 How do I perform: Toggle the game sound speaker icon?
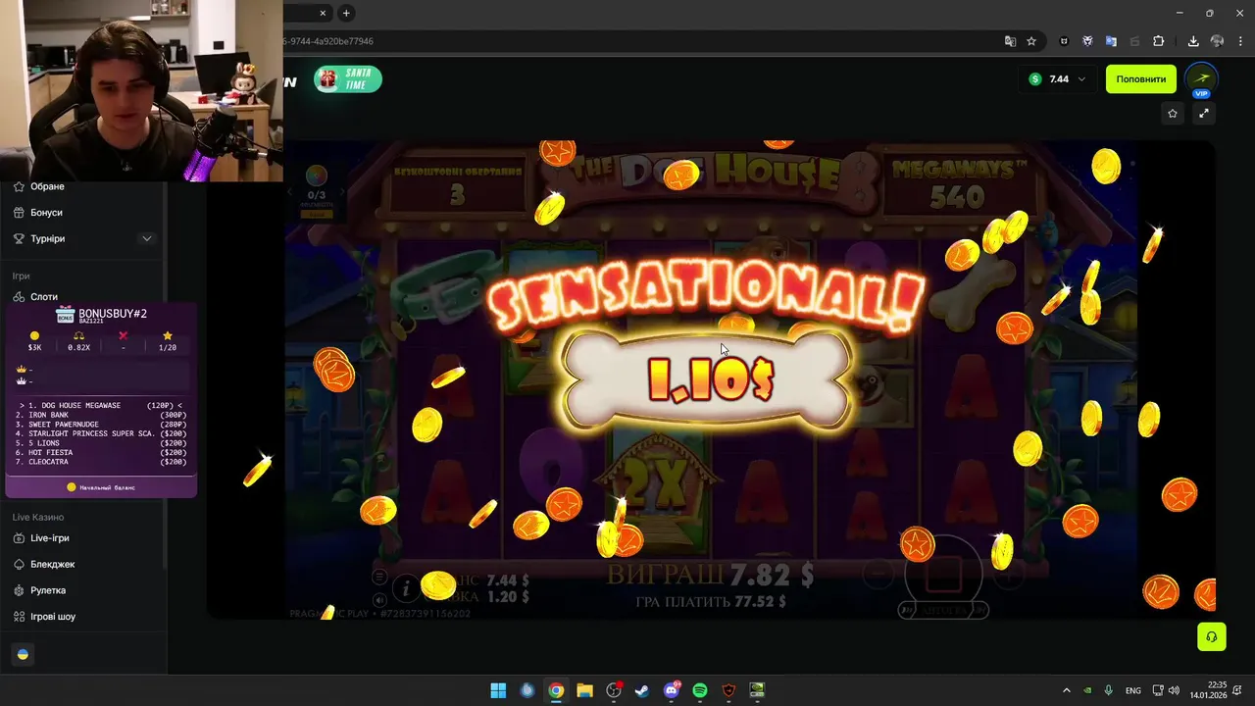(379, 599)
